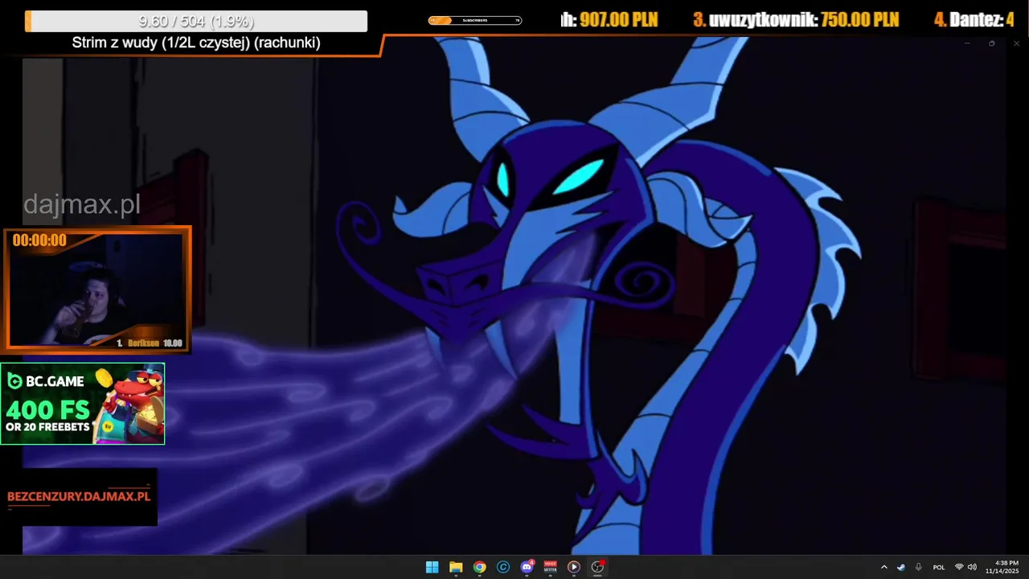Click the BC.GAME 400 FS banner
Image resolution: width=1029 pixels, height=579 pixels.
(83, 404)
